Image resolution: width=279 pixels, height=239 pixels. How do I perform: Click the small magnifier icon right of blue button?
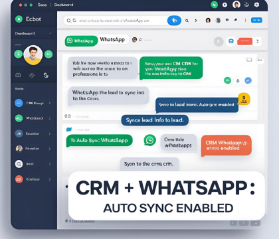point(187,21)
